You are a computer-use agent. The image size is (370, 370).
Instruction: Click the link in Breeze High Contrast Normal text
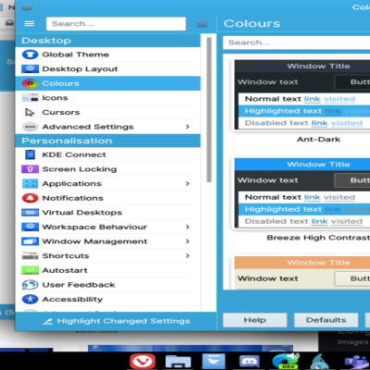pyautogui.click(x=312, y=197)
